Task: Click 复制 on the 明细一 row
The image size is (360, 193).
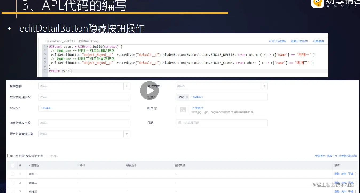Action: coord(344,174)
